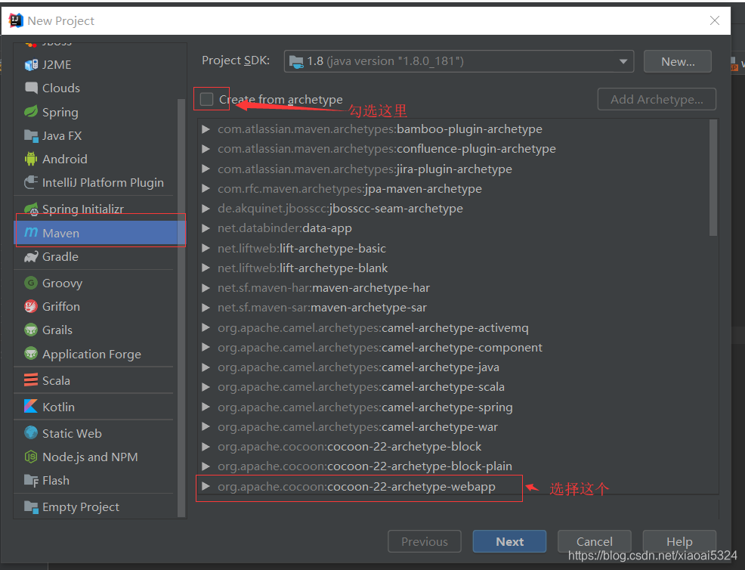
Task: Expand cocoon-22-archetype-webapp node
Action: 206,486
